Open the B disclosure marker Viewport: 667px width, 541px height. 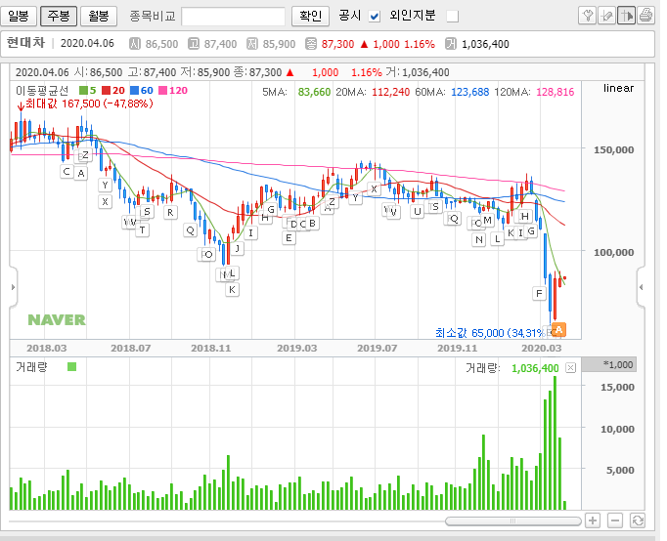click(x=312, y=223)
